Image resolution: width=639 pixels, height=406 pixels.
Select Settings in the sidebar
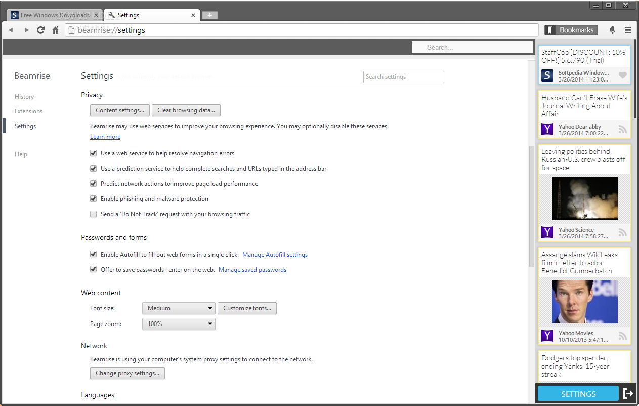(x=25, y=126)
